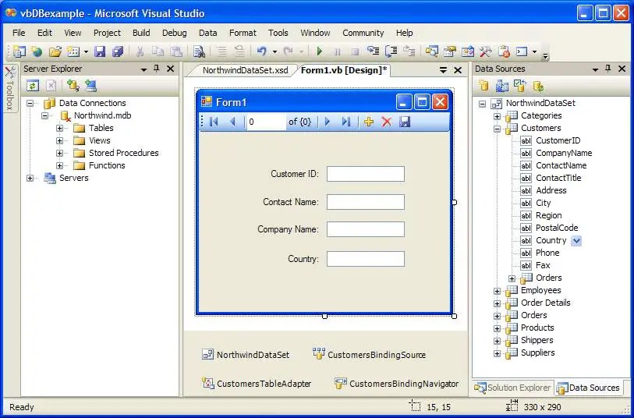The width and height of the screenshot is (634, 418).
Task: Open the Community menu
Action: click(363, 33)
